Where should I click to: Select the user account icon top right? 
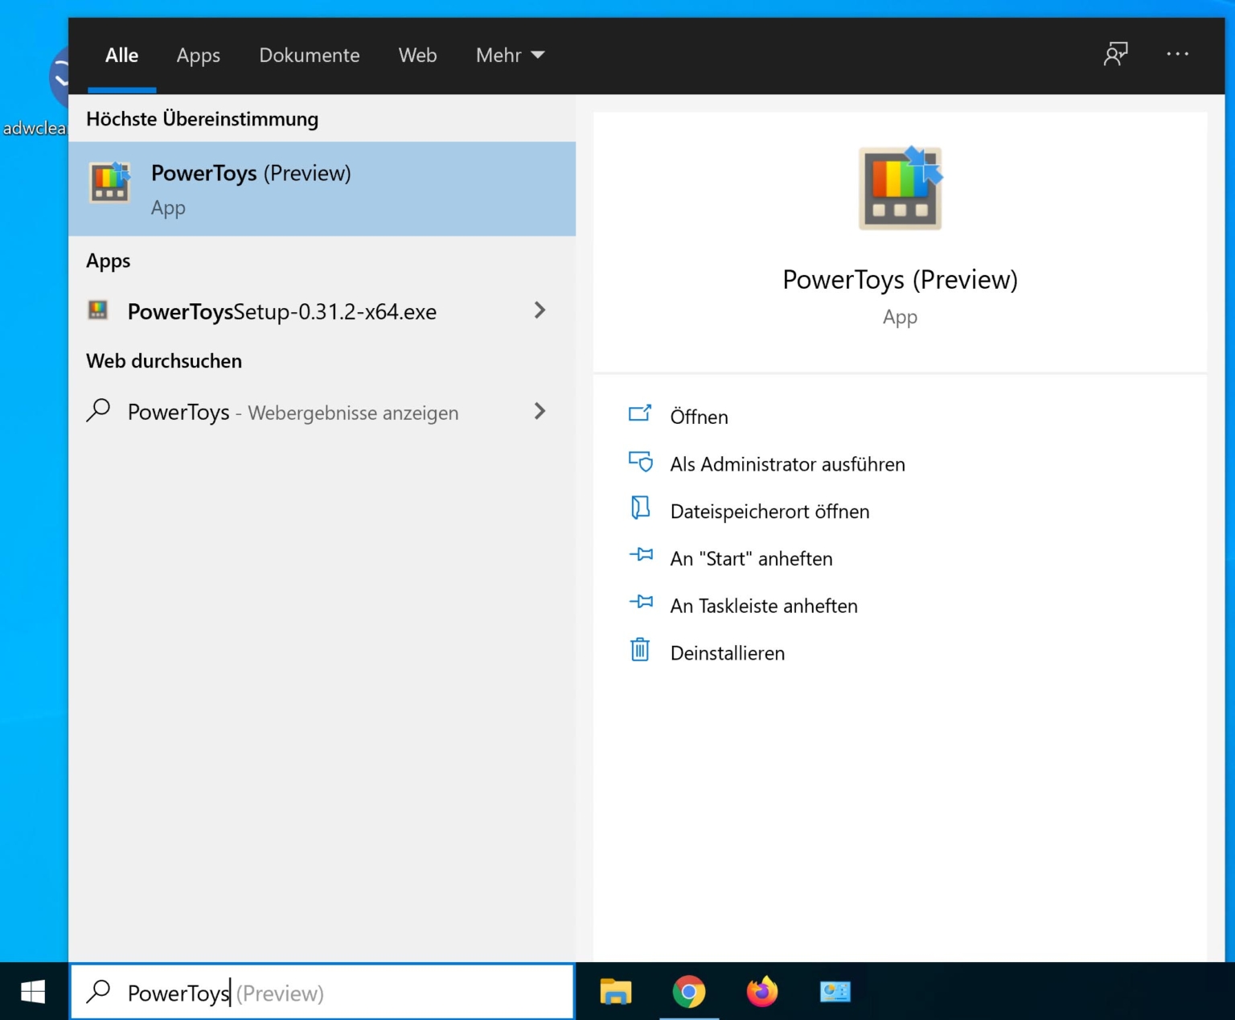[1116, 54]
